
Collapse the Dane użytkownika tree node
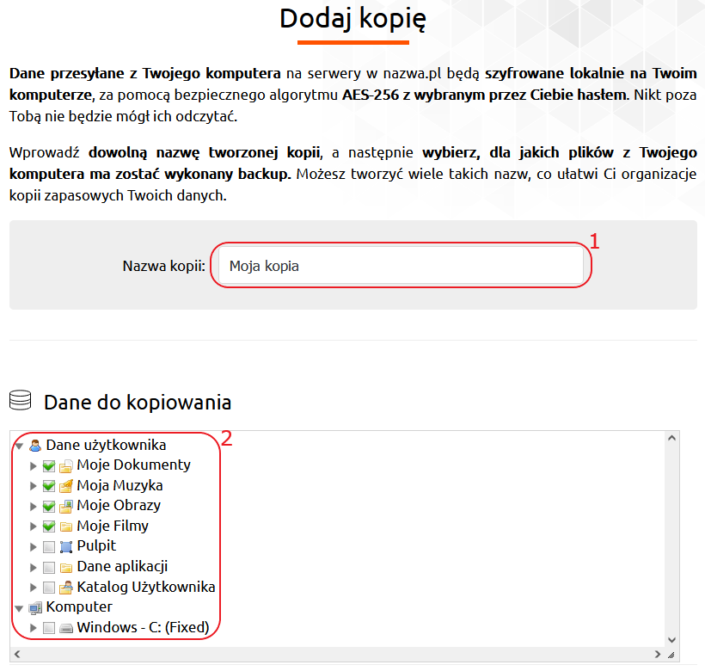(x=19, y=446)
